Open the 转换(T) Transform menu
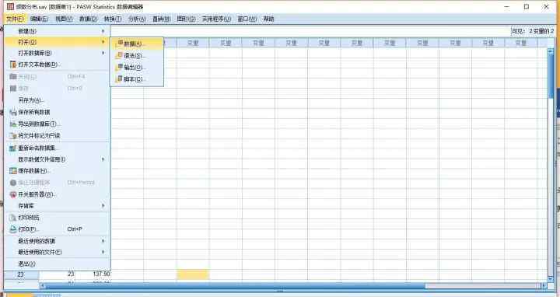 point(113,19)
